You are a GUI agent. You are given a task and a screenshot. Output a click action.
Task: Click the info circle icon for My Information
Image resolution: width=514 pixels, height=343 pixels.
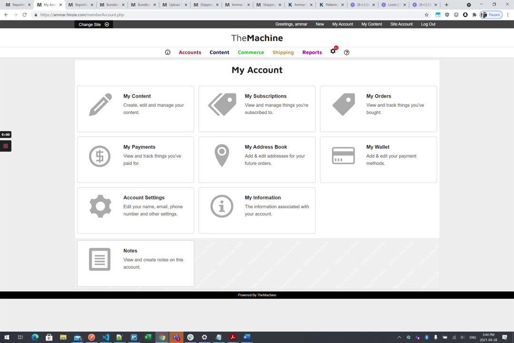point(222,206)
